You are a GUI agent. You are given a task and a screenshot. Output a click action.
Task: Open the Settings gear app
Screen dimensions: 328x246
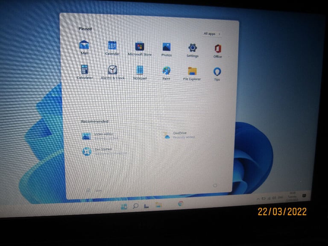[x=193, y=50]
